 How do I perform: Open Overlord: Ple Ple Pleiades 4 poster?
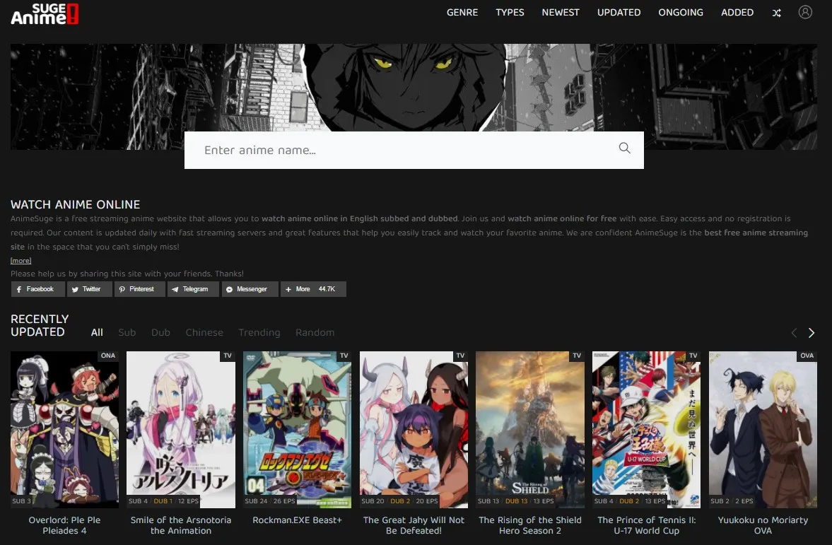[65, 429]
